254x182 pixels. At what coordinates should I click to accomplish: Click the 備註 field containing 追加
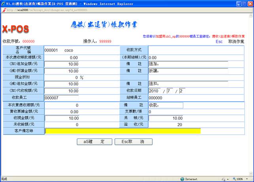[x=188, y=64]
